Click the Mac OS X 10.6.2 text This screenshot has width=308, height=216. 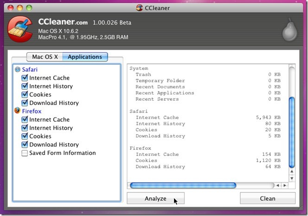coord(58,31)
